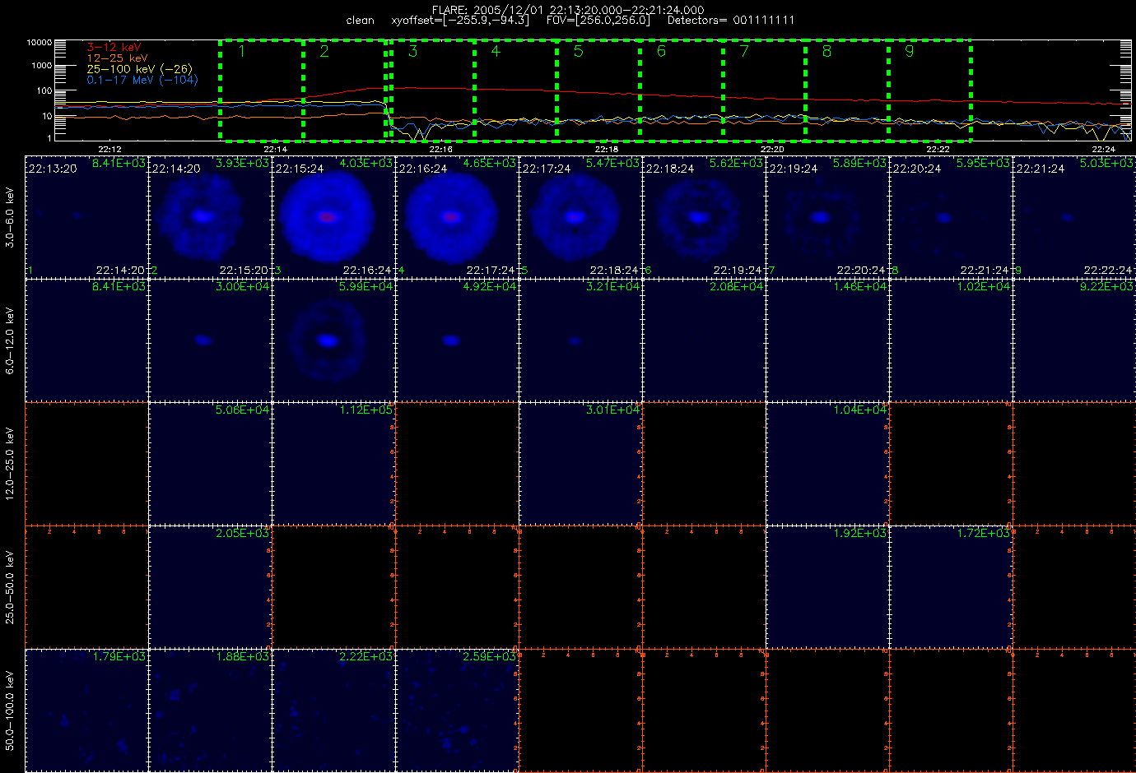Select interval marker 8 in the light curve

click(826, 51)
